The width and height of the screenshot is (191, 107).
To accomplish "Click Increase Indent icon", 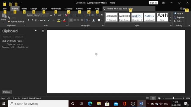I will click(92, 15).
